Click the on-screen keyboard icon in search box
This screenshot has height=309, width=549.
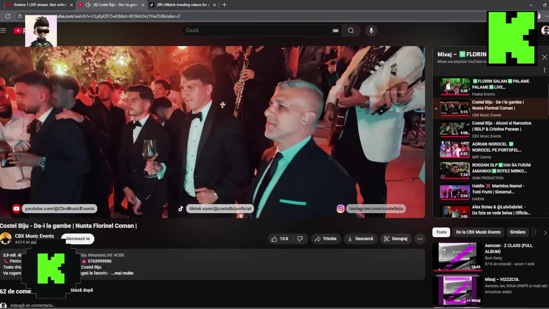point(335,30)
